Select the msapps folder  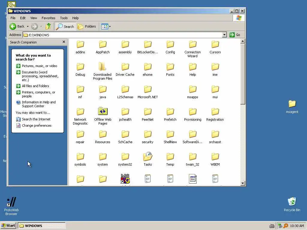tap(192, 92)
